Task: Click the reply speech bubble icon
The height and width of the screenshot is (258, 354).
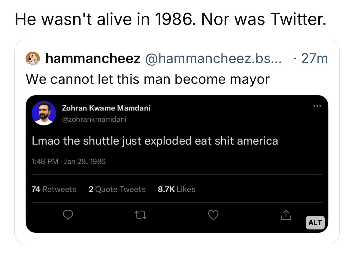Action: click(68, 214)
